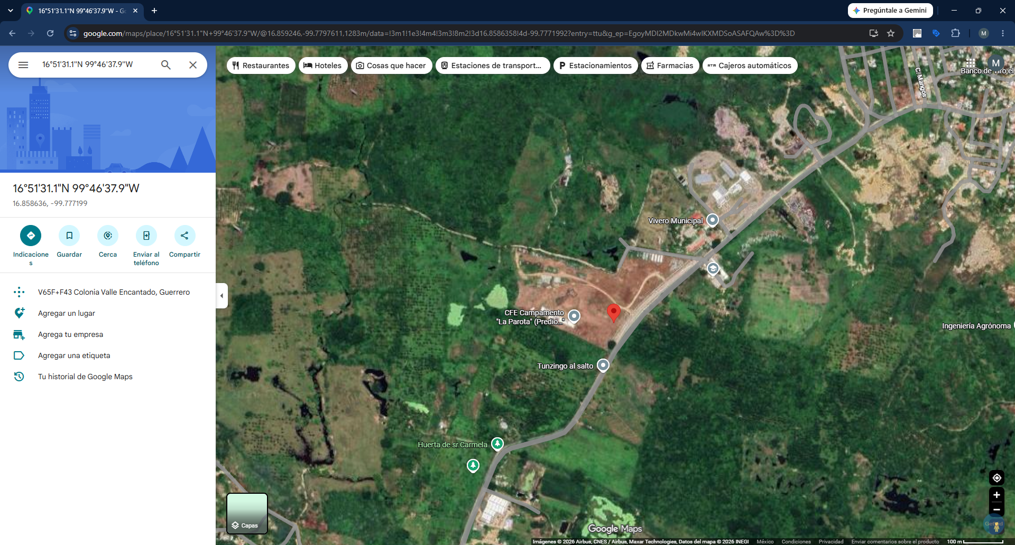
Task: Open the Google apps grid
Action: tap(970, 63)
